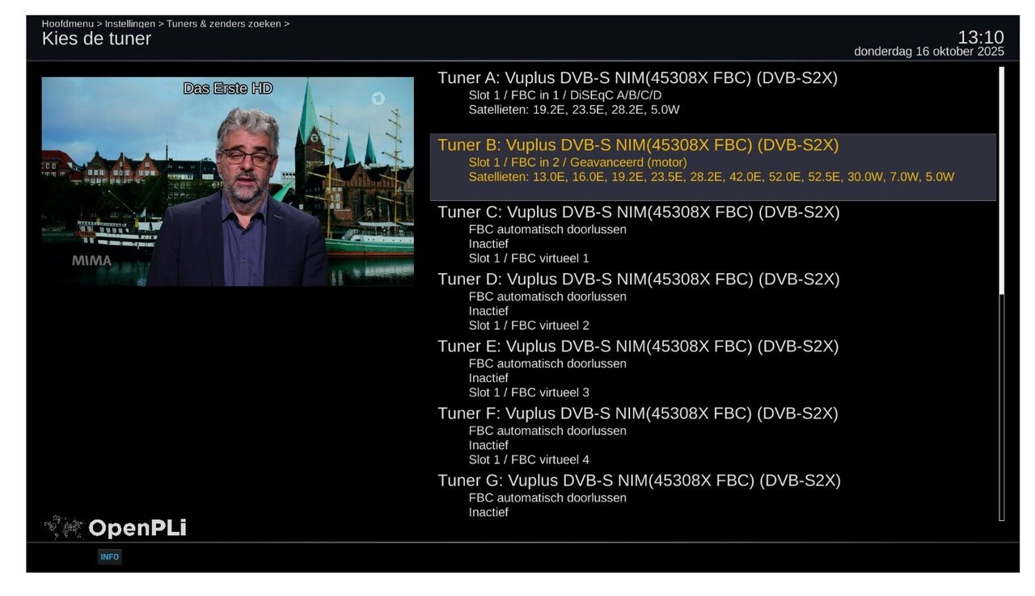Viewport: 1035px width, 596px height.
Task: Pick the Tuner G heading row
Action: point(639,481)
